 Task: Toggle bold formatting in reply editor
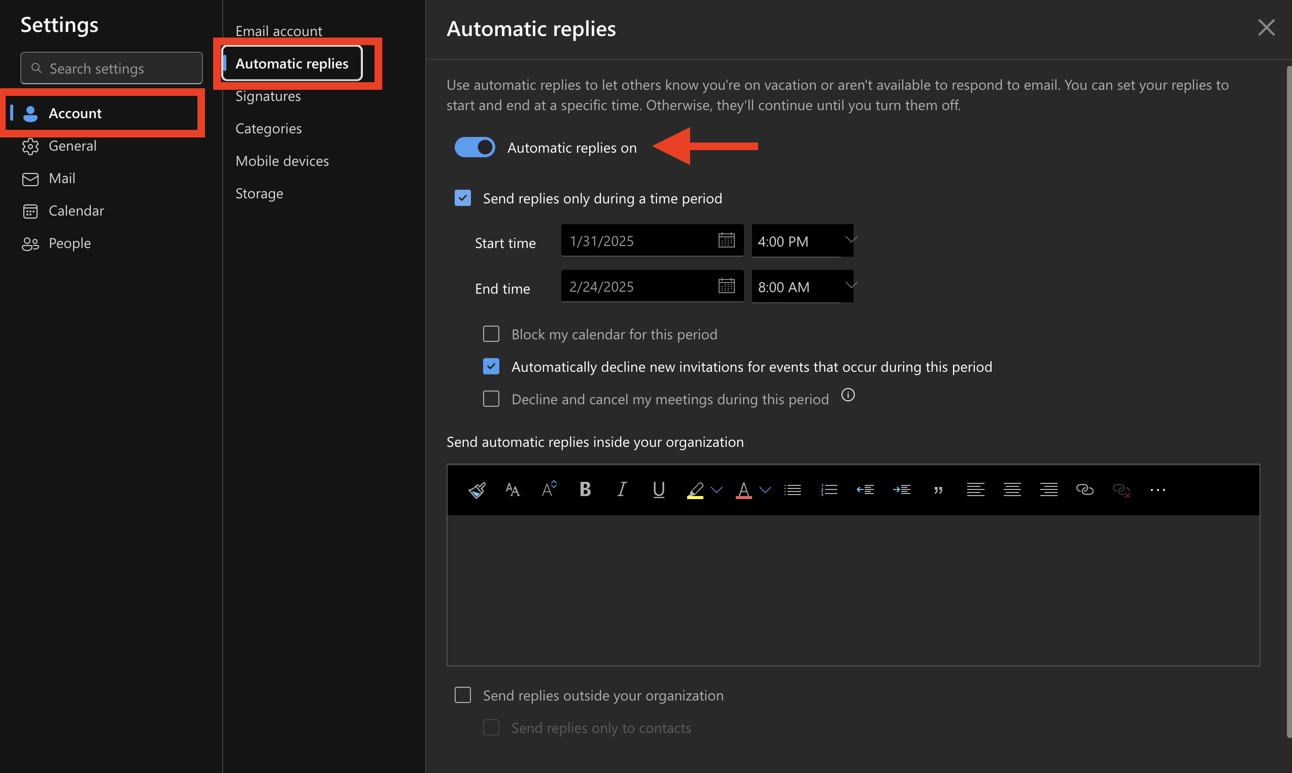pos(585,489)
